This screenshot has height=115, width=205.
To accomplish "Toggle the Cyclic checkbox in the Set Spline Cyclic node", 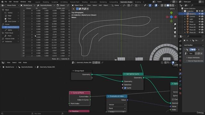I will [x=125, y=88].
